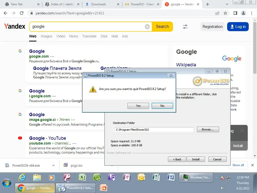
Task: Switch to the News search tab
Action: click(x=74, y=36)
